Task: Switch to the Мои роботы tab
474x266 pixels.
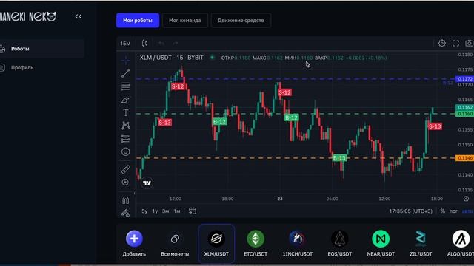Action: click(138, 21)
